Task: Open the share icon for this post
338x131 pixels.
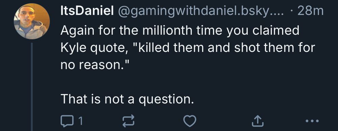Action: point(258,121)
